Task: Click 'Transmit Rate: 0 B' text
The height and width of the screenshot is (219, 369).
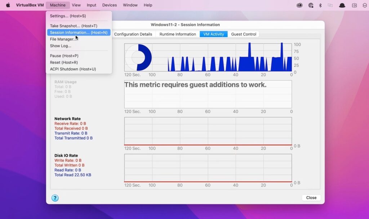Action: (71, 133)
